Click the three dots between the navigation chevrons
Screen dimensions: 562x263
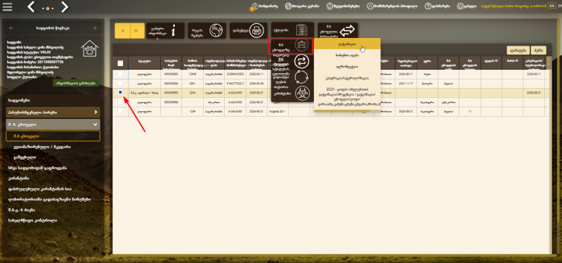[x=48, y=8]
